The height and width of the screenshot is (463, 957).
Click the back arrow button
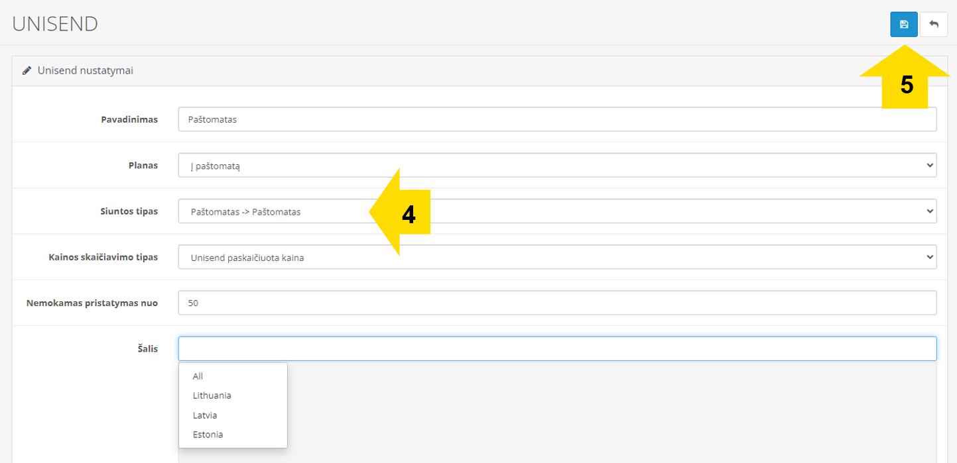(x=934, y=25)
